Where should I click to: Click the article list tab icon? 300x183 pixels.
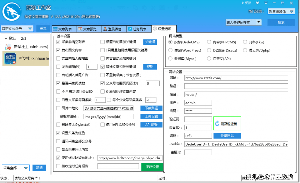tap(55, 29)
